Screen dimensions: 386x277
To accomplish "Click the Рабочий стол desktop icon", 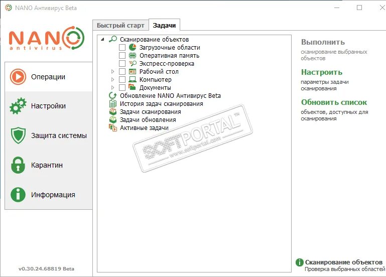I will point(133,72).
